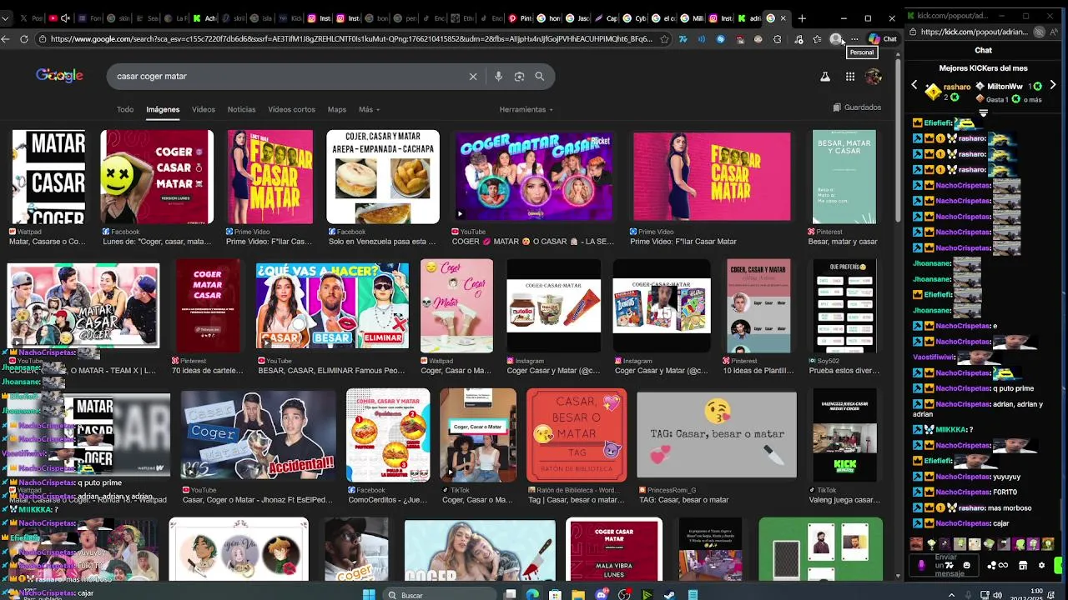1068x600 pixels.
Task: Expand the Más dropdown
Action: click(369, 109)
